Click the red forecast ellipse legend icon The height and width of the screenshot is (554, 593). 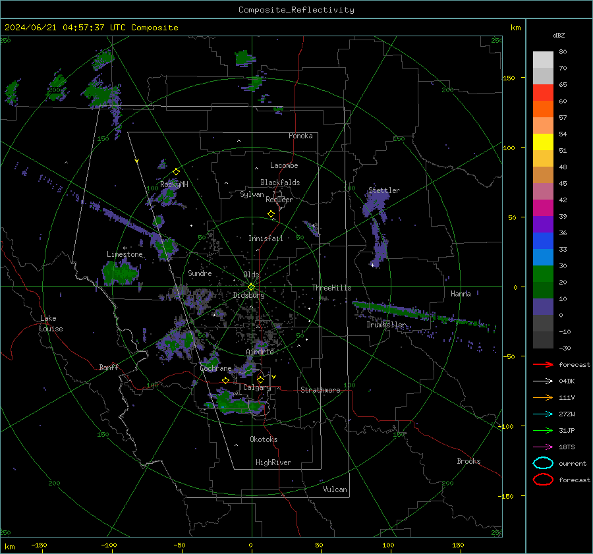point(543,480)
